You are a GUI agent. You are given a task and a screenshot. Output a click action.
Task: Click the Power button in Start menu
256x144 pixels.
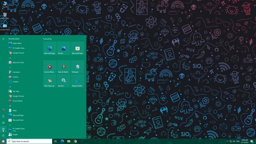[3, 135]
